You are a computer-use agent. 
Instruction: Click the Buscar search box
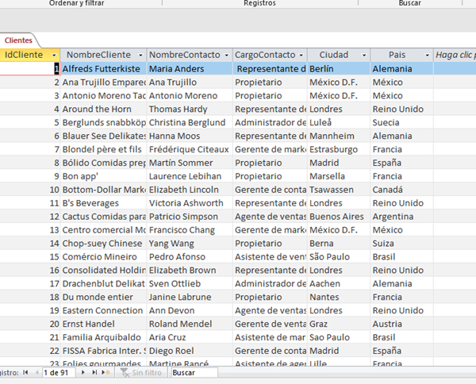click(194, 372)
